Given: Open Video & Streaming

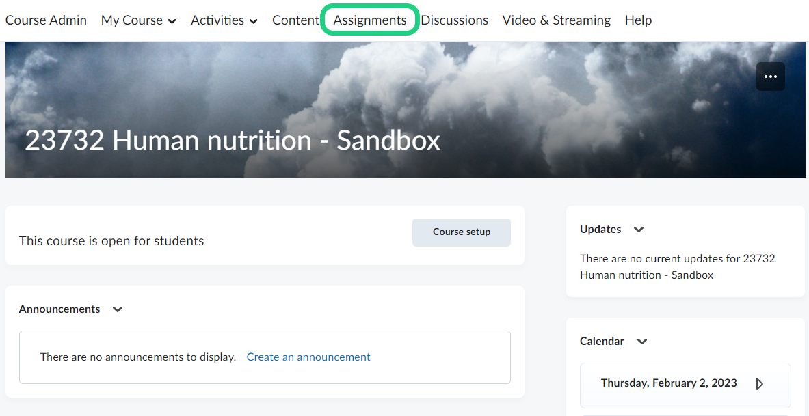Looking at the screenshot, I should 557,20.
